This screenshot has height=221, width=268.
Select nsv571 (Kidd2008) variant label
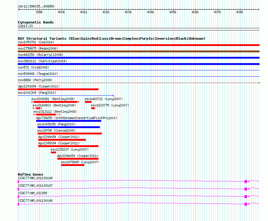click(33, 67)
